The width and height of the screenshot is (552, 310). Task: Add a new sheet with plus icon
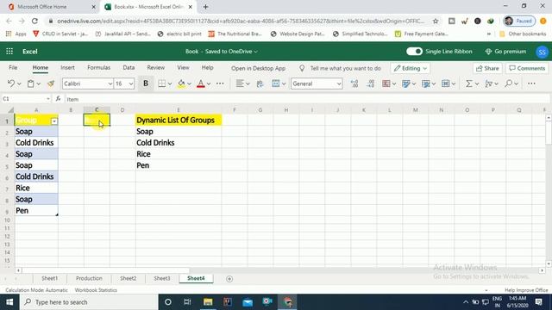tap(229, 279)
